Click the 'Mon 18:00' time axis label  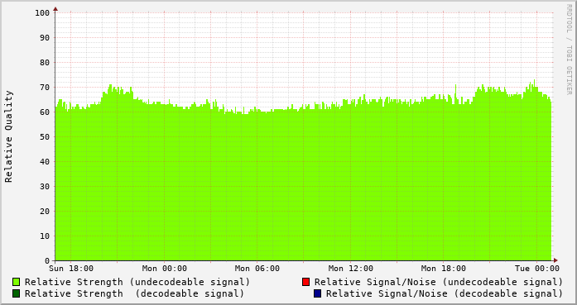(x=444, y=269)
